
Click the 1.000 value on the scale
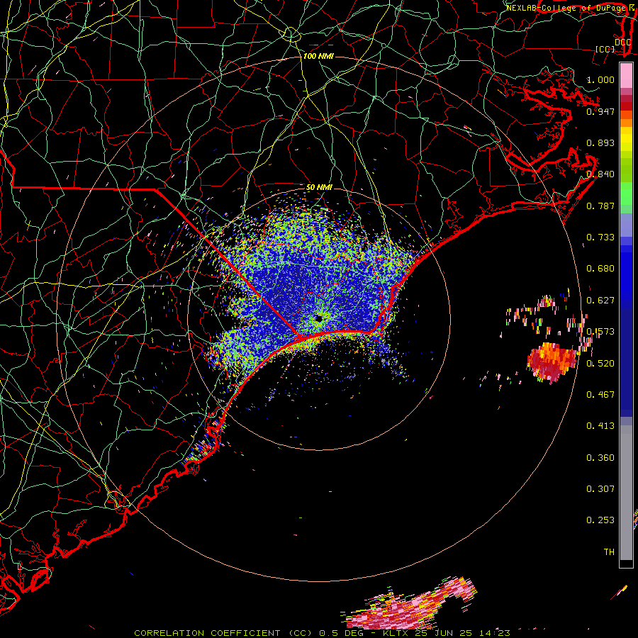click(600, 79)
